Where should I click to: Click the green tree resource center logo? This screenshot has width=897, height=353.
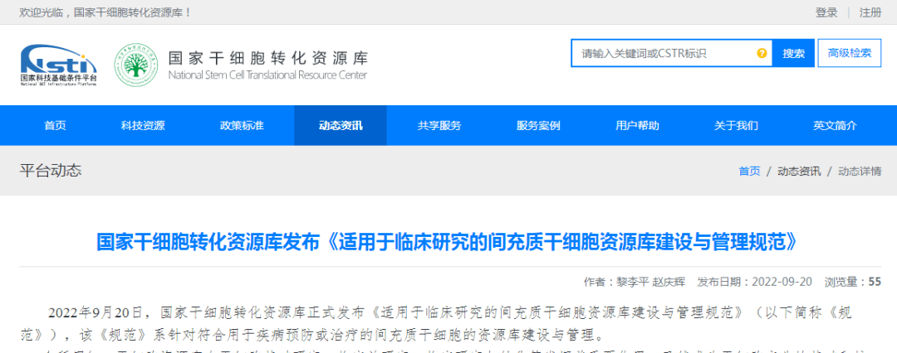click(135, 63)
